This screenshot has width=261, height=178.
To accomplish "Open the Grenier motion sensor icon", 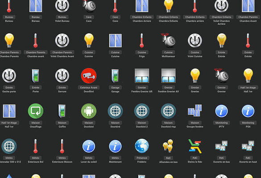I will point(221,75).
